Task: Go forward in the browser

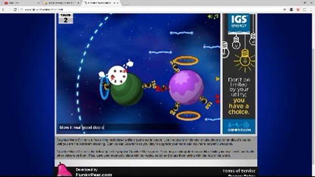Action: [9, 9]
